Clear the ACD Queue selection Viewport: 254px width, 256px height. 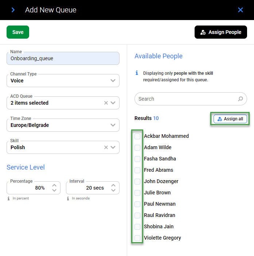[106, 103]
